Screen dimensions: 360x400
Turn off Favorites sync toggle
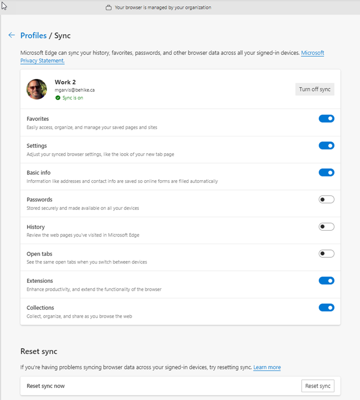[326, 119]
